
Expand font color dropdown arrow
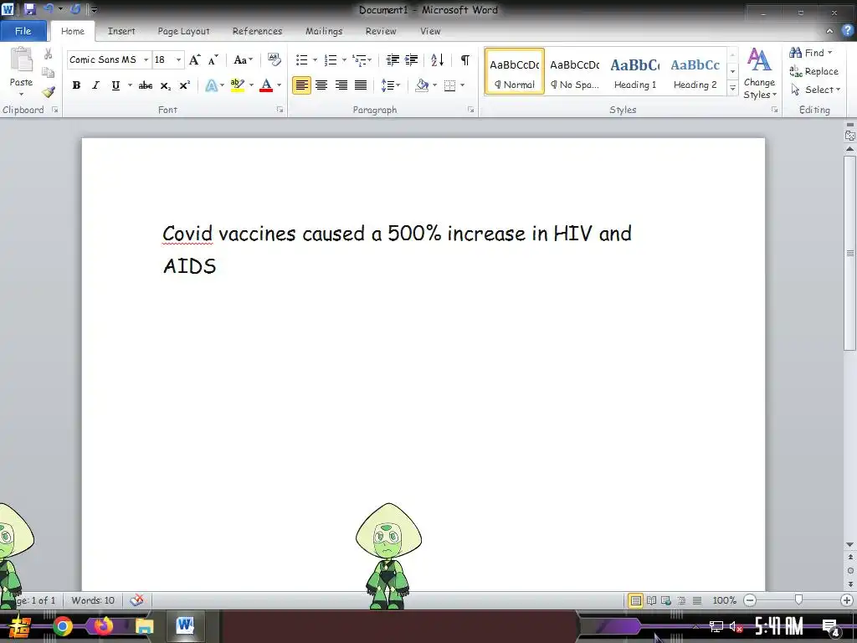[x=280, y=85]
